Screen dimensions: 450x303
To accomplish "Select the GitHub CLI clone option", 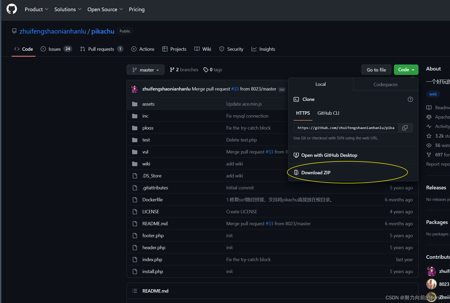I will [x=328, y=113].
